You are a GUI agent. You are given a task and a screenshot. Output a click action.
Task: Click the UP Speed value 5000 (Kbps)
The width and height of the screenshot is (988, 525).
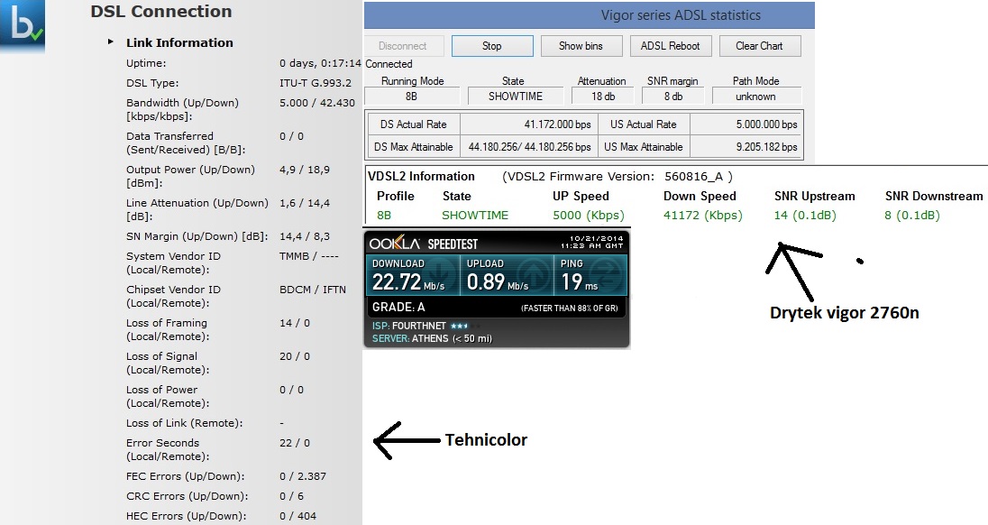point(589,215)
